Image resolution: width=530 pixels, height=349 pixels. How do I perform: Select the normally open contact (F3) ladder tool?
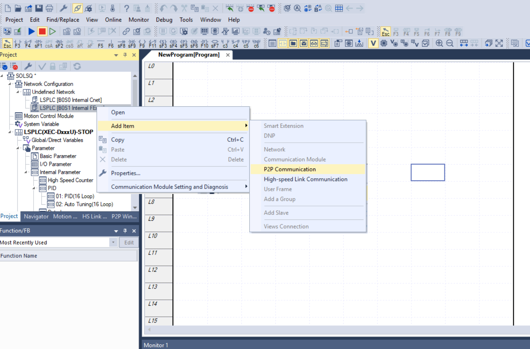(18, 43)
